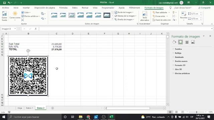Click Traer adelante
The image size is (214, 120).
coord(161,12)
